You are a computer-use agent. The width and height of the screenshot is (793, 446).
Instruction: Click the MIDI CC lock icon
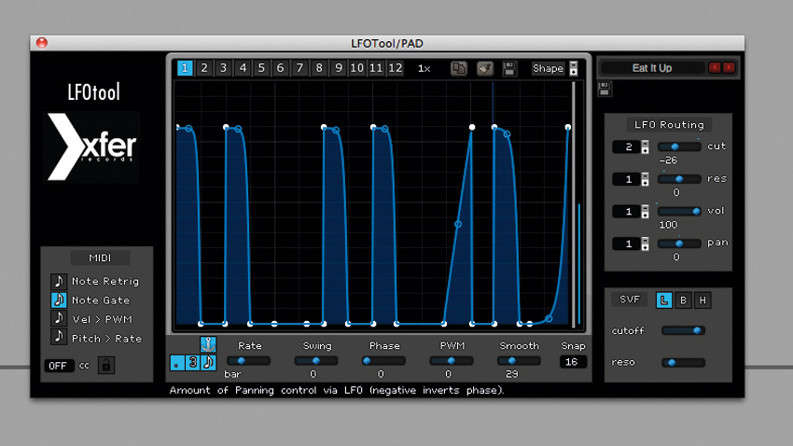[105, 365]
